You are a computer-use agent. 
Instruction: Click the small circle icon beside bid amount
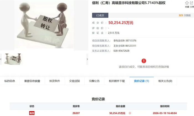click(130, 113)
